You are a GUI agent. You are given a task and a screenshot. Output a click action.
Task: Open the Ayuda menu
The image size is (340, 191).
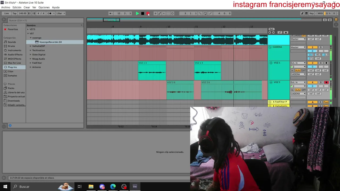pos(56,7)
